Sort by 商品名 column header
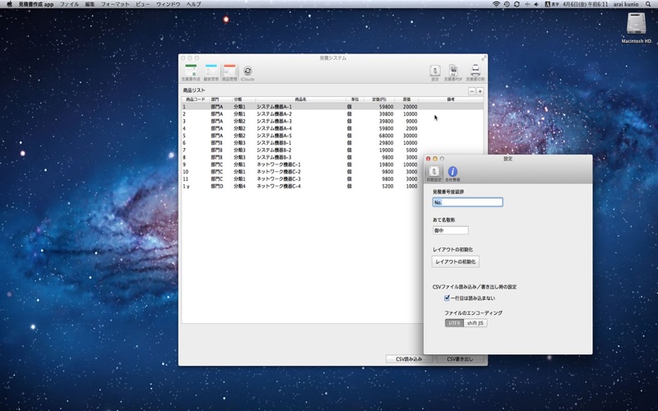Screen dimensions: 658x411 point(300,99)
